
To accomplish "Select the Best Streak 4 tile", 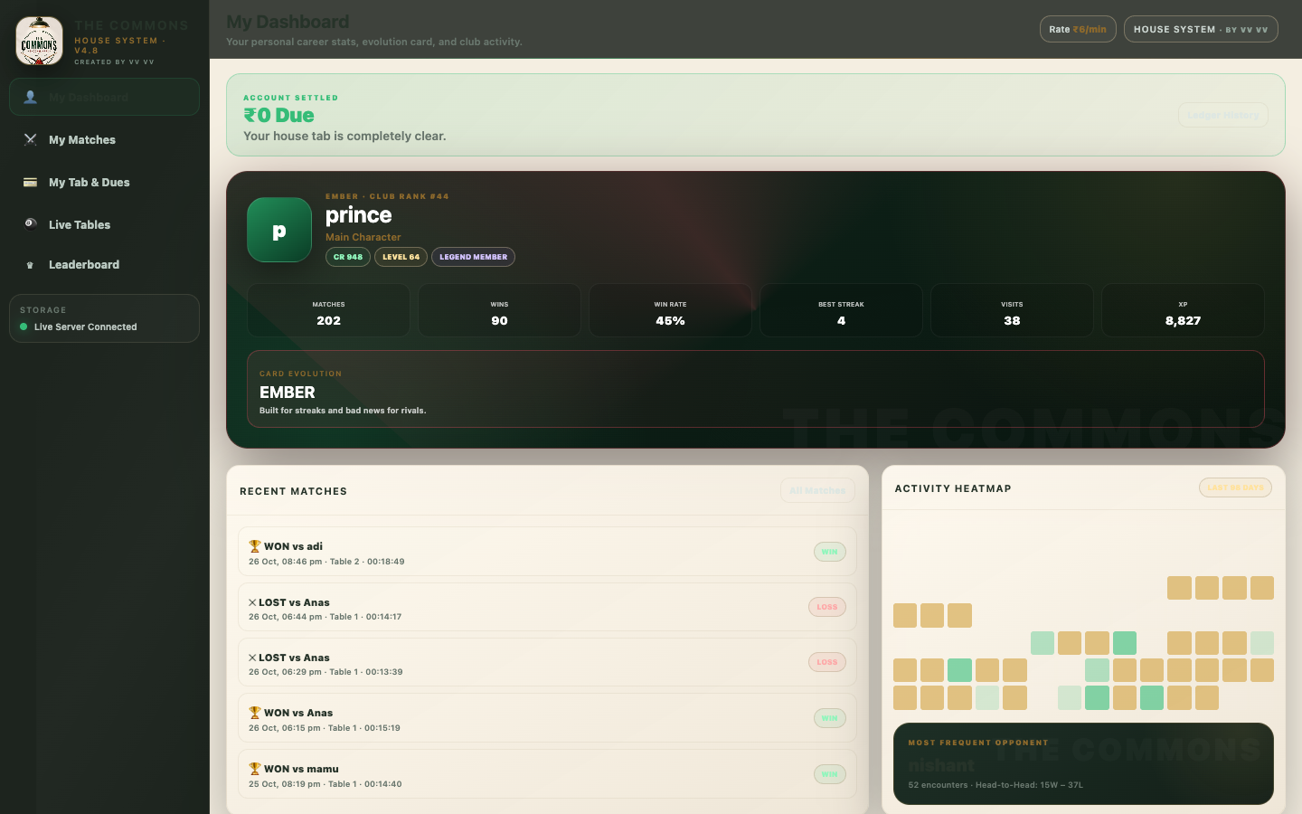I will (x=841, y=310).
